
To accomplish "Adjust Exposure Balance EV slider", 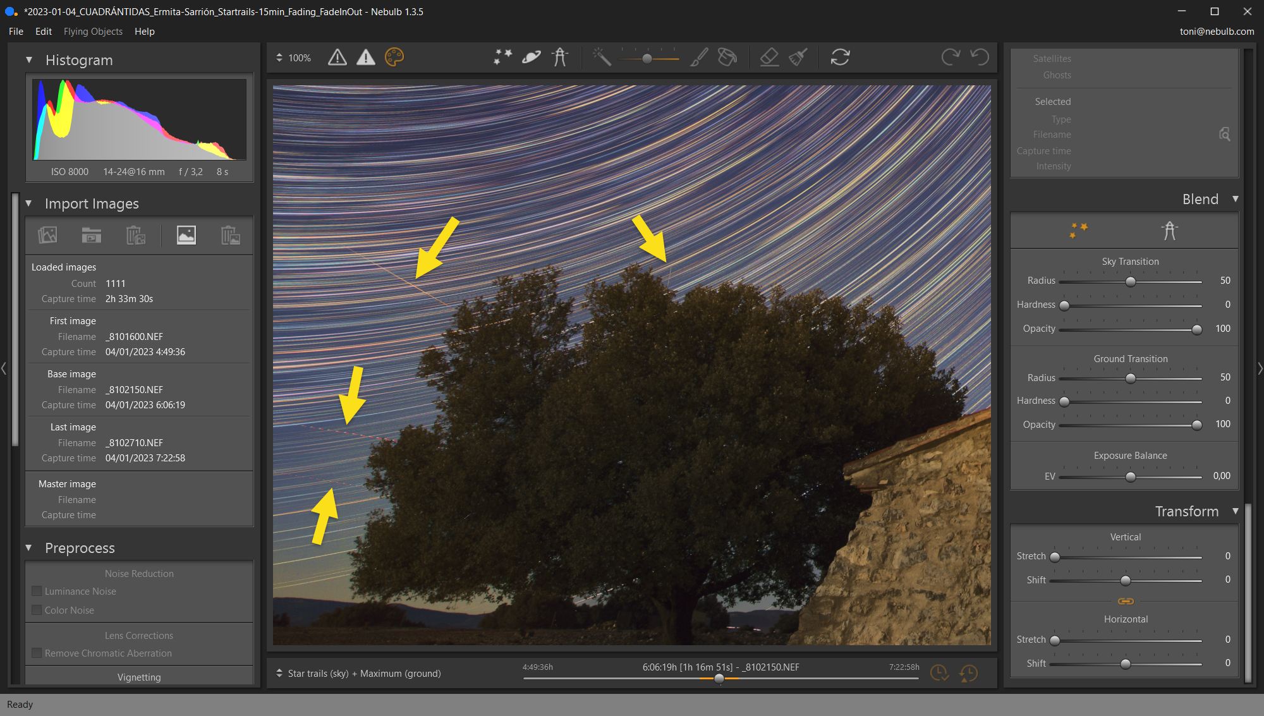I will pos(1130,477).
